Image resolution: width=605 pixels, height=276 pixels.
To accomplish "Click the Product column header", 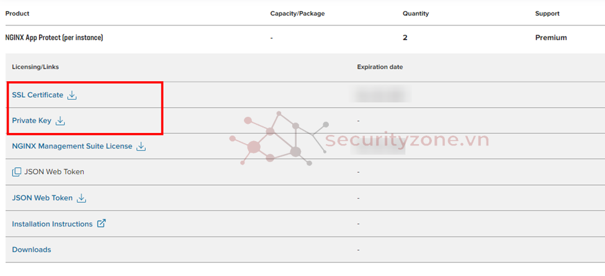I will pos(17,14).
